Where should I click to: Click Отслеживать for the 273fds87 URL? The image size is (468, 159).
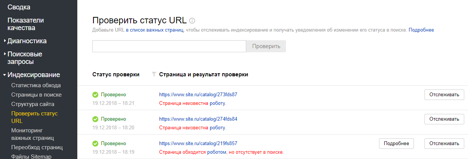click(444, 95)
